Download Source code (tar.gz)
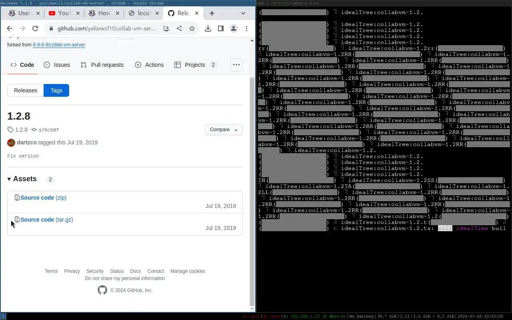 click(x=47, y=220)
